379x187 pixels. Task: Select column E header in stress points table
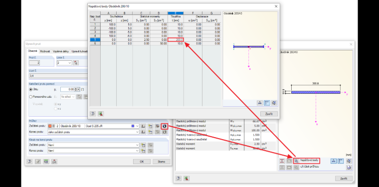(176, 13)
